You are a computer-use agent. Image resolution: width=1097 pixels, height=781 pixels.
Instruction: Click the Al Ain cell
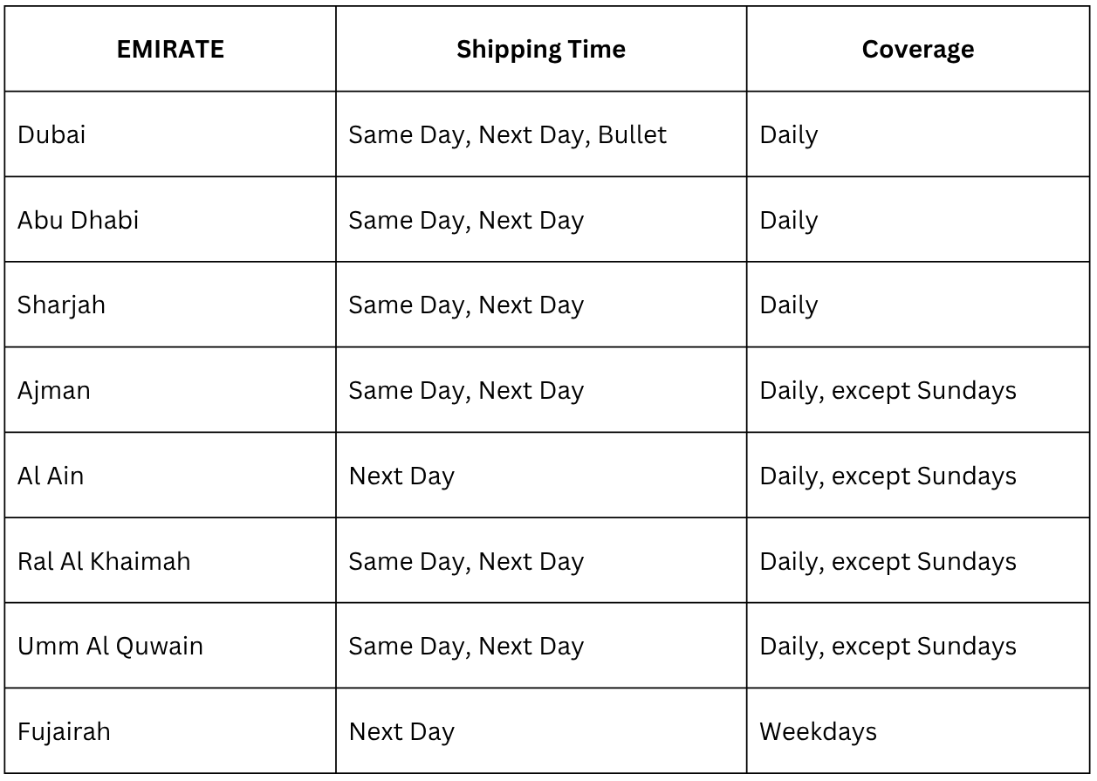click(51, 476)
